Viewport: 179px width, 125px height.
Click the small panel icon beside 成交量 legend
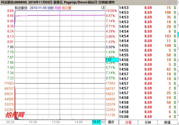[x=103, y=8]
